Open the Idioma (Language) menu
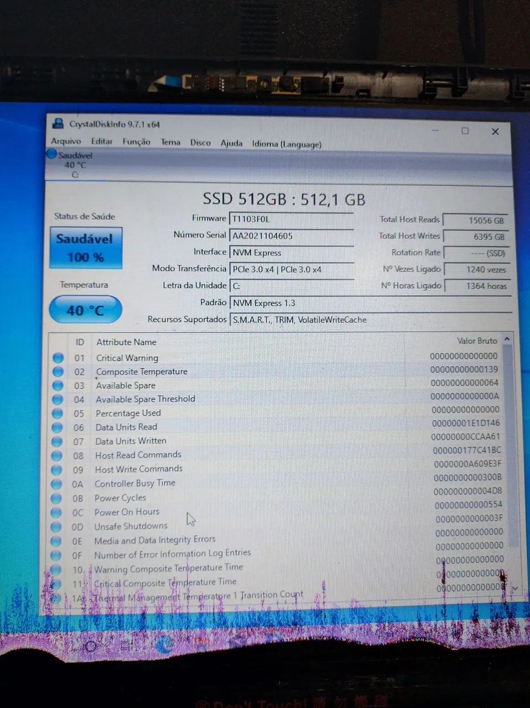 (x=287, y=144)
